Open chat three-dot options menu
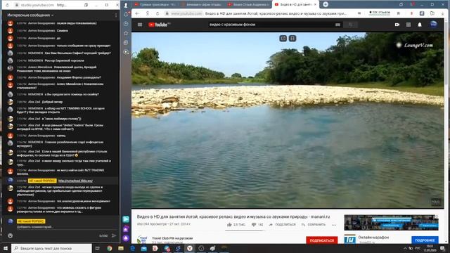Screen dimensions: 450x253 (116, 15)
